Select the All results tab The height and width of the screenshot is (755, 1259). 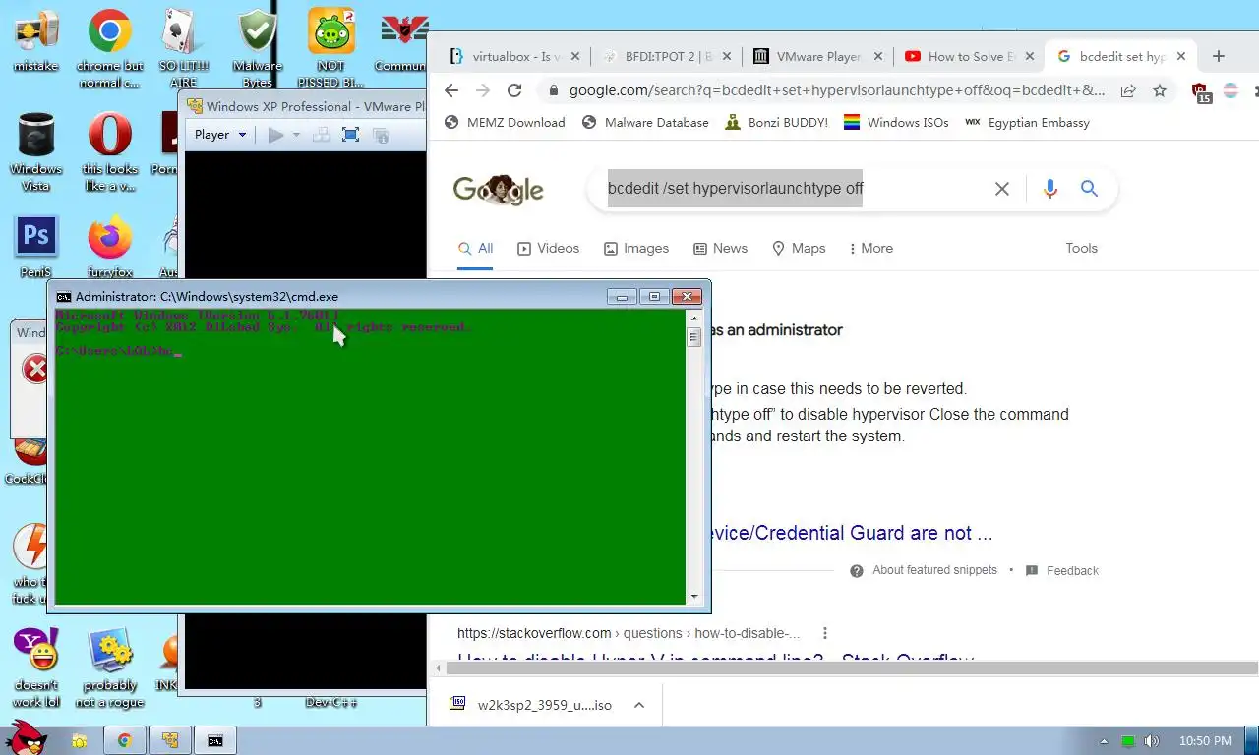(475, 249)
